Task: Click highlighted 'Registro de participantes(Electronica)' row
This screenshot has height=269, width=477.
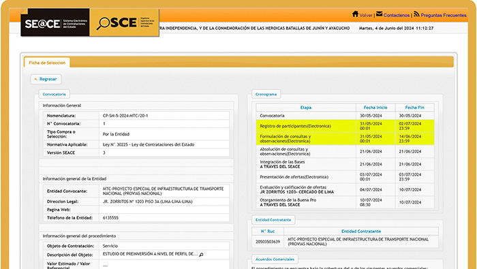Action: pyautogui.click(x=345, y=126)
